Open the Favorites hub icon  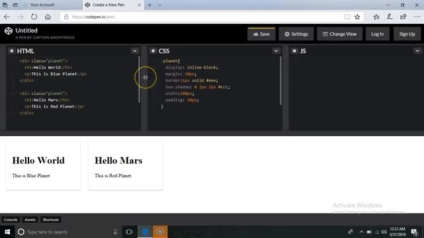[x=376, y=17]
